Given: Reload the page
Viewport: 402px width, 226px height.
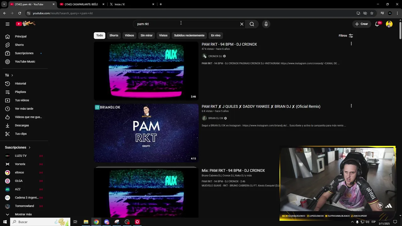Looking at the screenshot, I should [x=19, y=13].
